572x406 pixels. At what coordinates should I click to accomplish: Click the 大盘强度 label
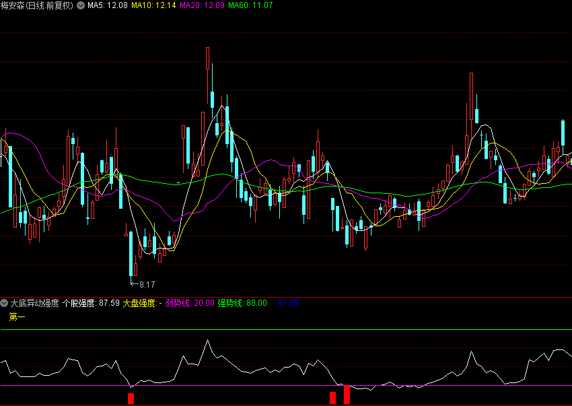tap(142, 303)
